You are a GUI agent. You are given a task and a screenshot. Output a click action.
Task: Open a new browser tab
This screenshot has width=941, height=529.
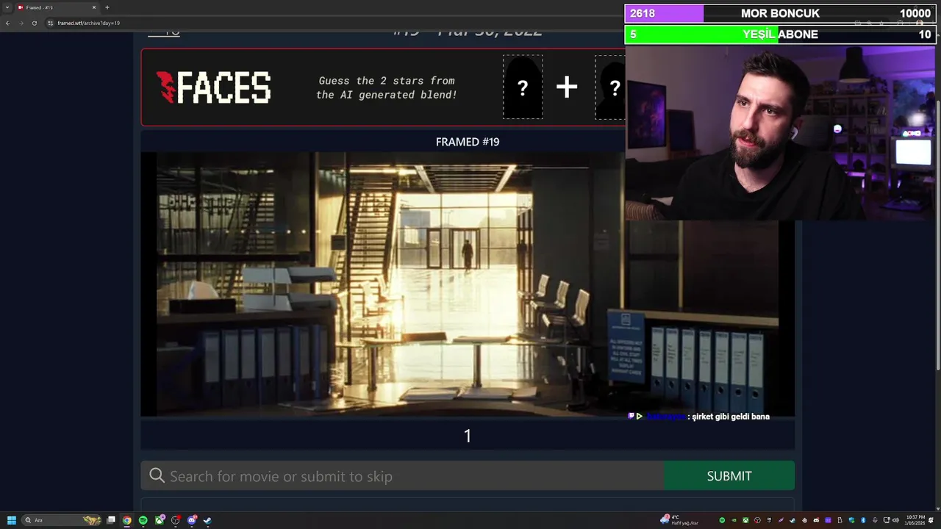(107, 7)
